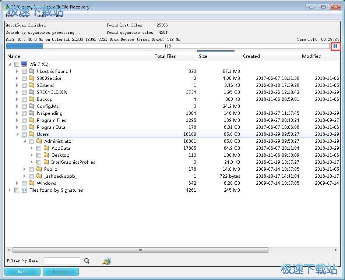The width and height of the screenshot is (345, 280).
Task: Collapse the Users folder tree node
Action: click(17, 134)
